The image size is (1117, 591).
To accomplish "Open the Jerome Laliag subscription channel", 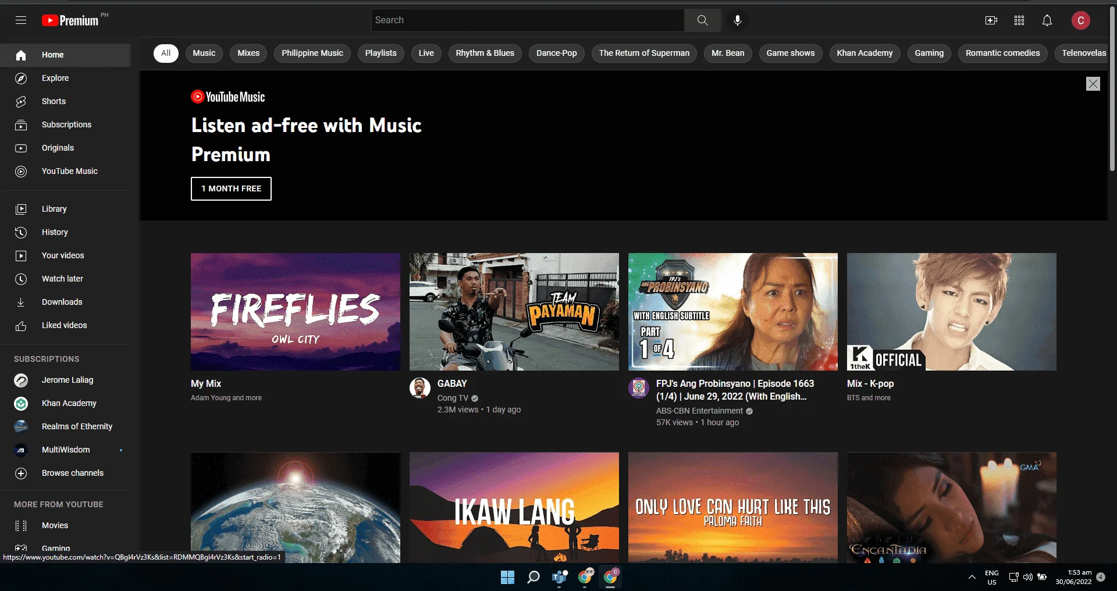I will click(x=65, y=380).
